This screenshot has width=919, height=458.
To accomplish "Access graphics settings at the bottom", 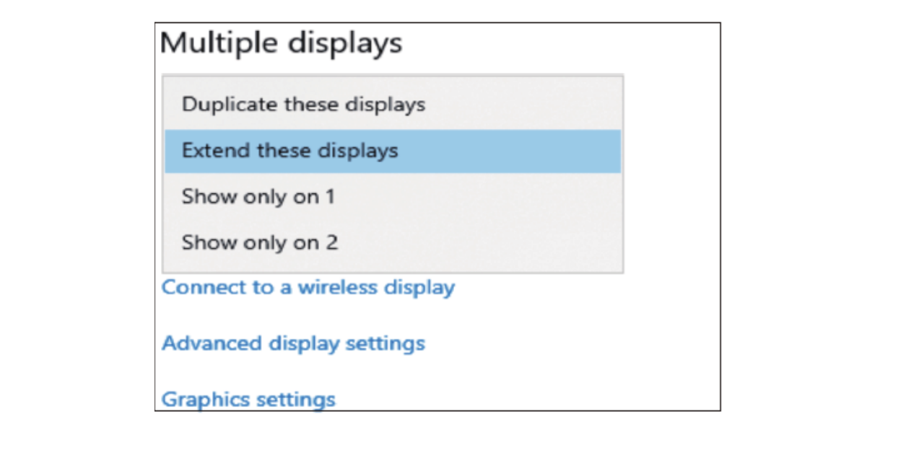I will [248, 399].
